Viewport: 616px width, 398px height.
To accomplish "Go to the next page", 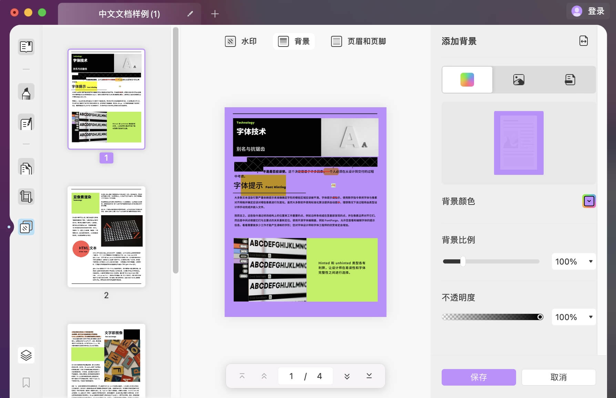I will tap(347, 376).
